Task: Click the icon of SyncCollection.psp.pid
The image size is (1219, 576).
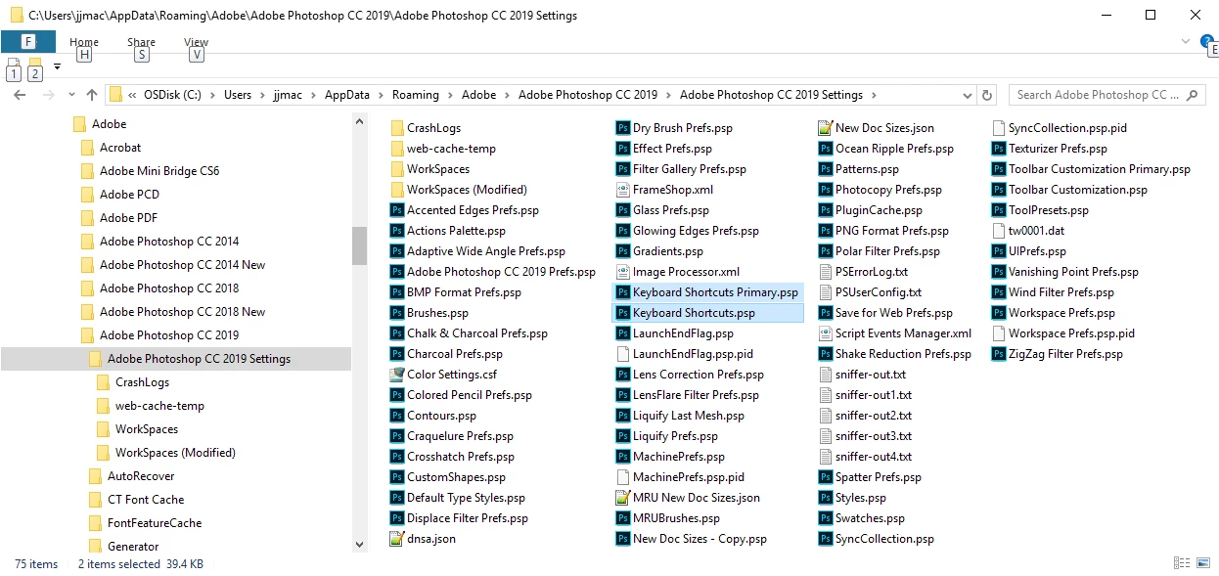Action: 999,128
